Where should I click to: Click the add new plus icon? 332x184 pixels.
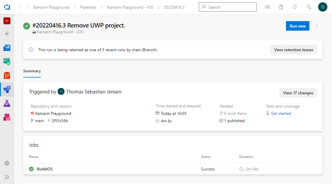coord(7,34)
